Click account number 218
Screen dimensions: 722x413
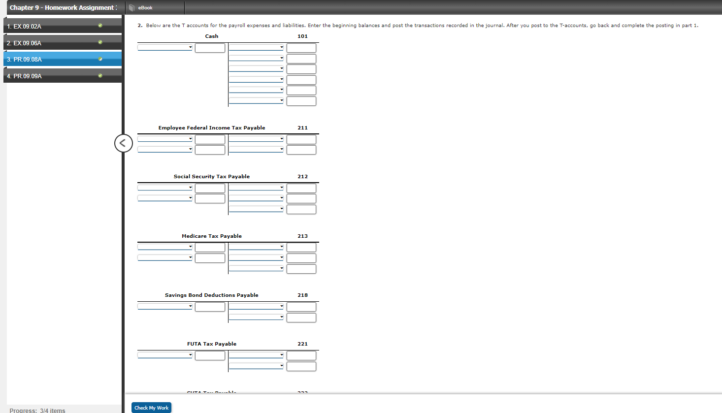(302, 295)
